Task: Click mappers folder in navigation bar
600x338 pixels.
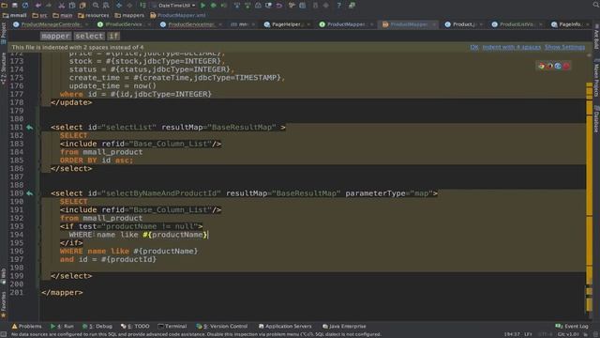Action: [129, 15]
